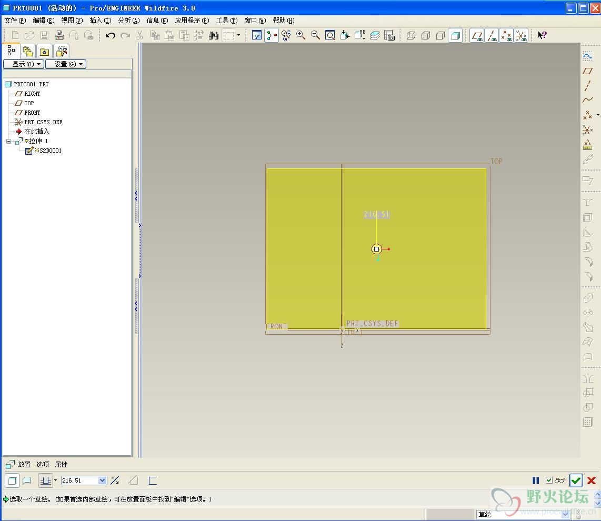
Task: Open depth type dropdown arrow
Action: (56, 480)
